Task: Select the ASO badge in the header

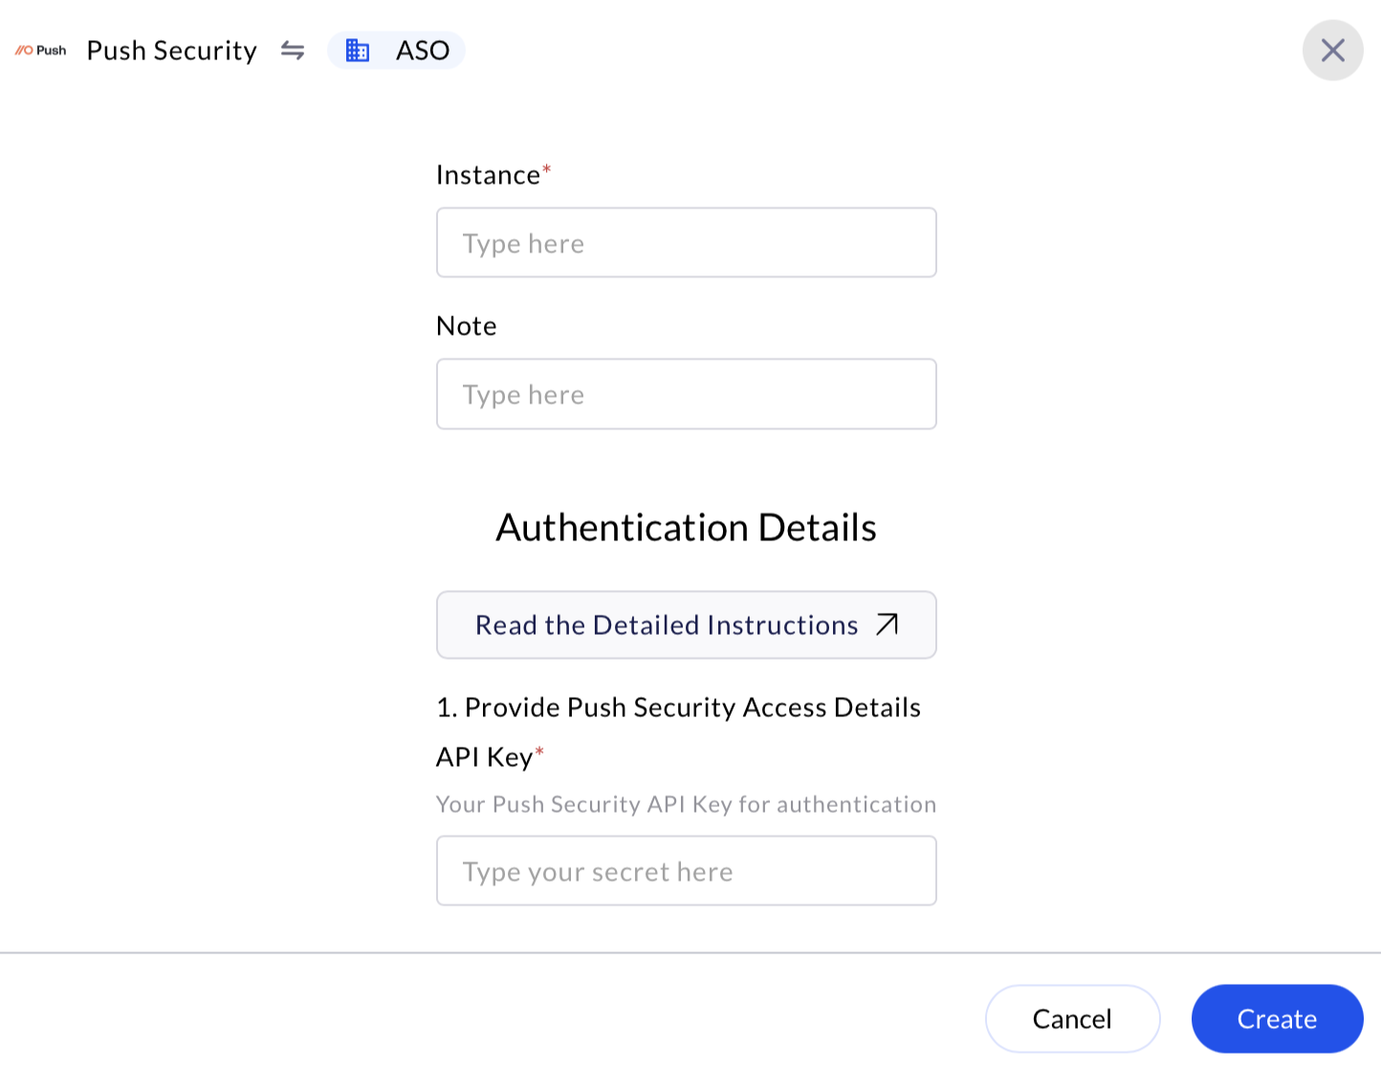Action: tap(396, 50)
